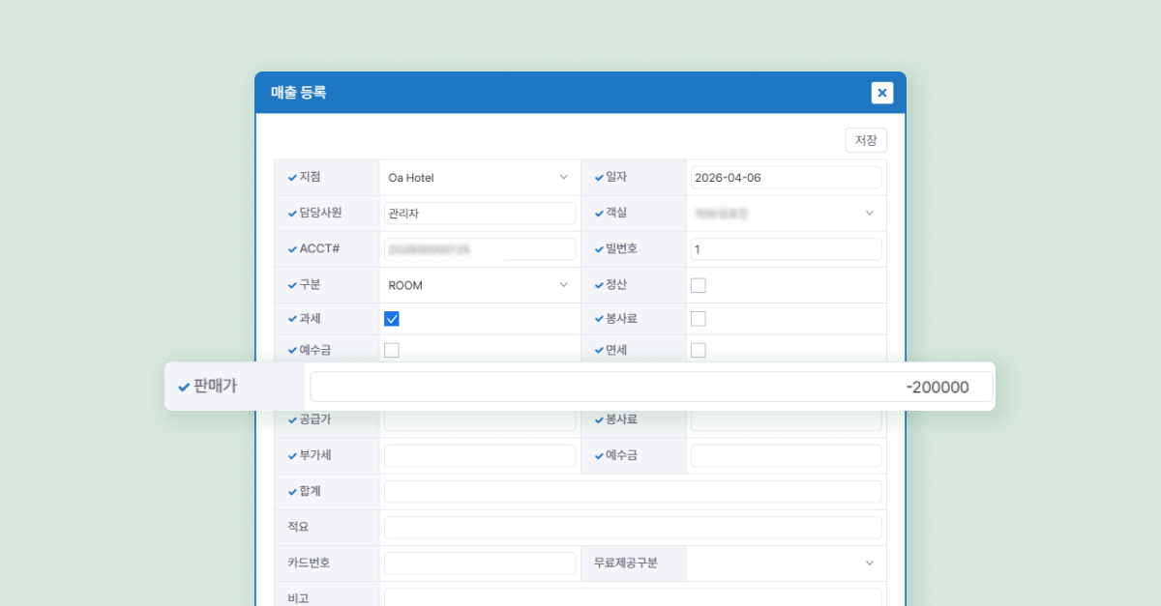Uncheck the 과세 checkbox

[x=392, y=319]
